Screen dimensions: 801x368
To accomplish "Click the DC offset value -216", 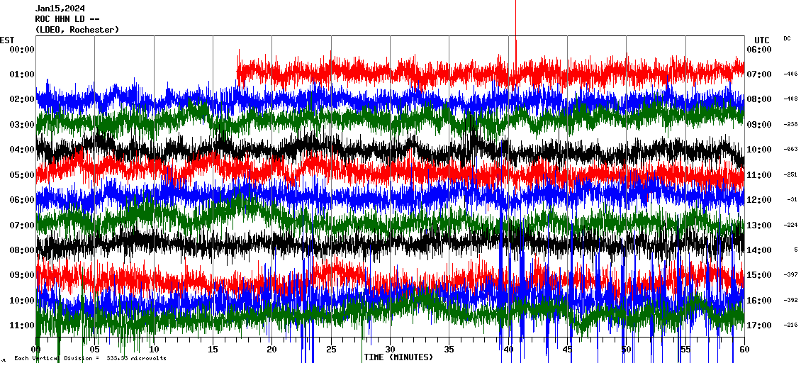I will (x=790, y=325).
